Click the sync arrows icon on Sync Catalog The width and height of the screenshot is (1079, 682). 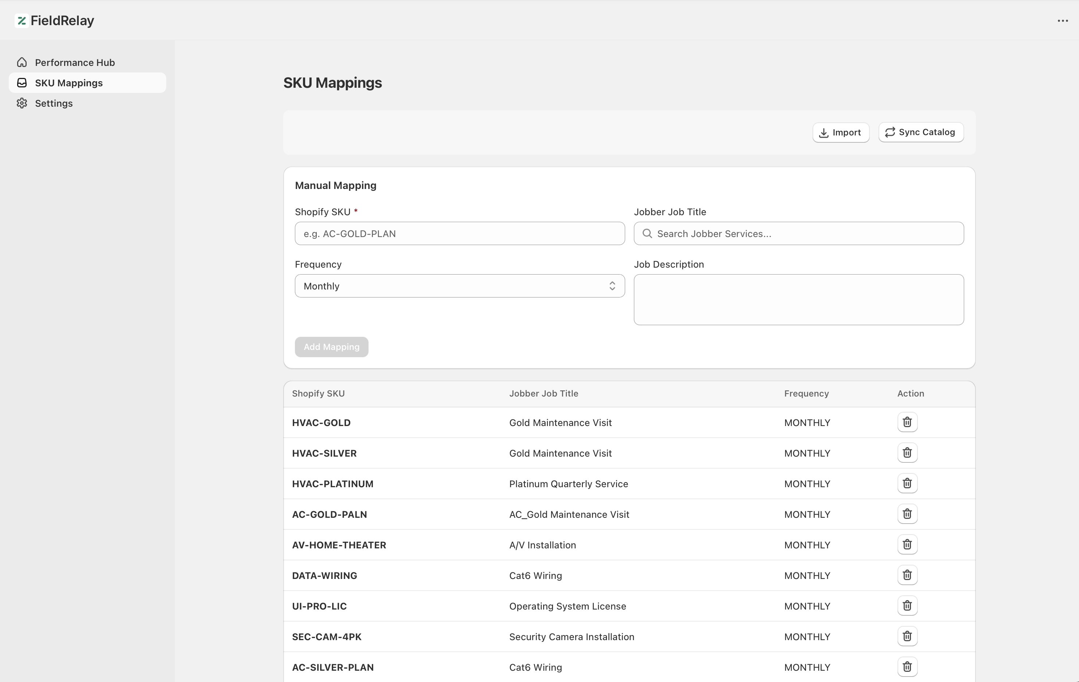point(890,132)
